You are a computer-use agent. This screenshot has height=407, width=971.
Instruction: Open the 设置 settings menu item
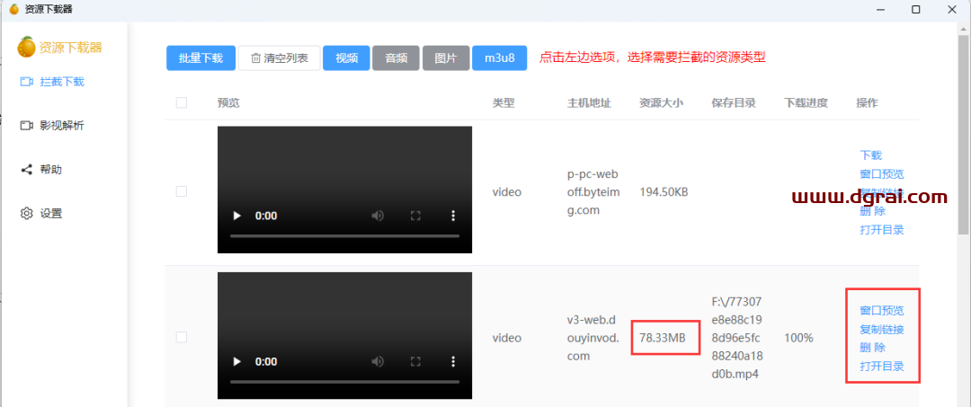(50, 214)
